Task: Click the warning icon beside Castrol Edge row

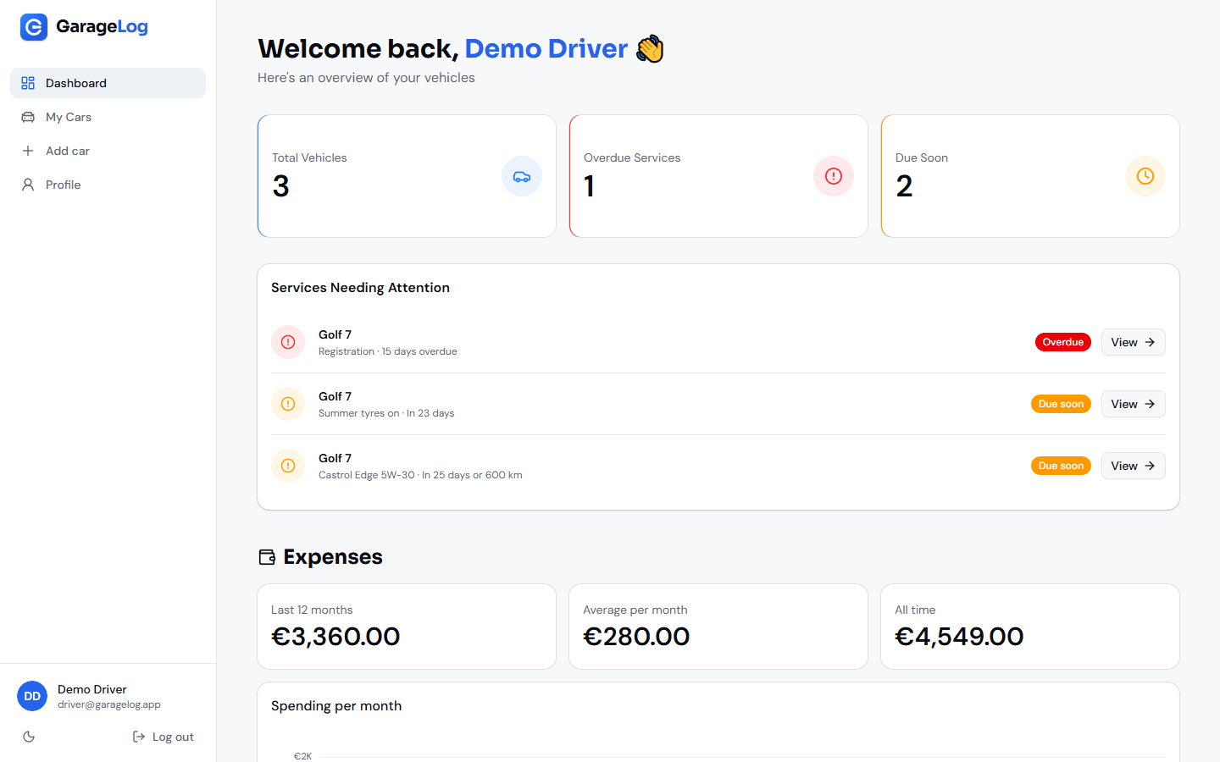Action: (x=288, y=466)
